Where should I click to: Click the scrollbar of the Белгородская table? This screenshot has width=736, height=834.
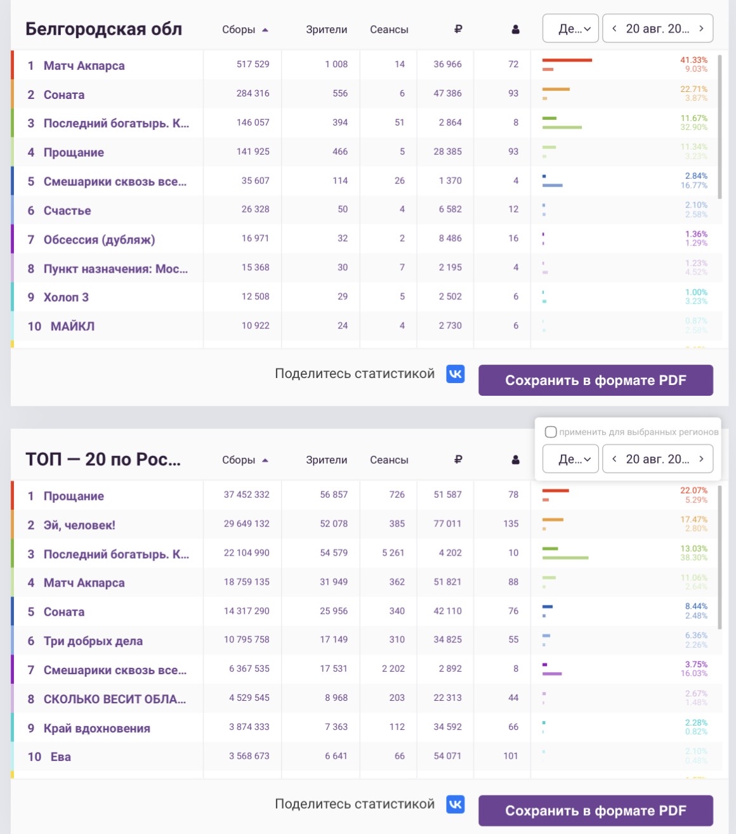point(720,127)
